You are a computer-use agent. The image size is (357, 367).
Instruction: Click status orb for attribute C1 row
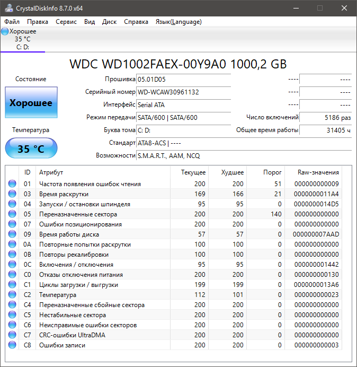coord(12,284)
